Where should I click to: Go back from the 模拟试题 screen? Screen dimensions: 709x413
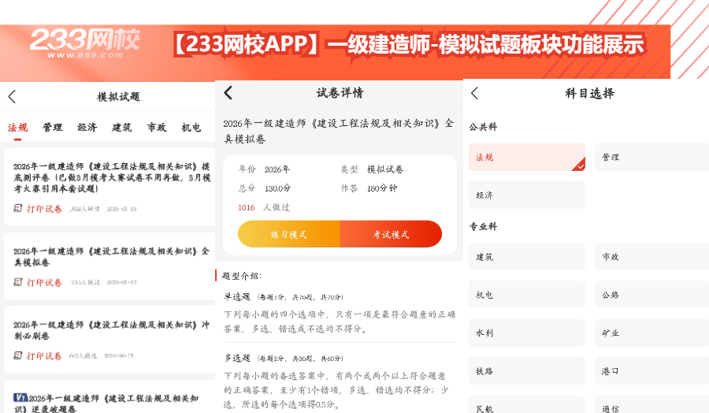[x=12, y=96]
